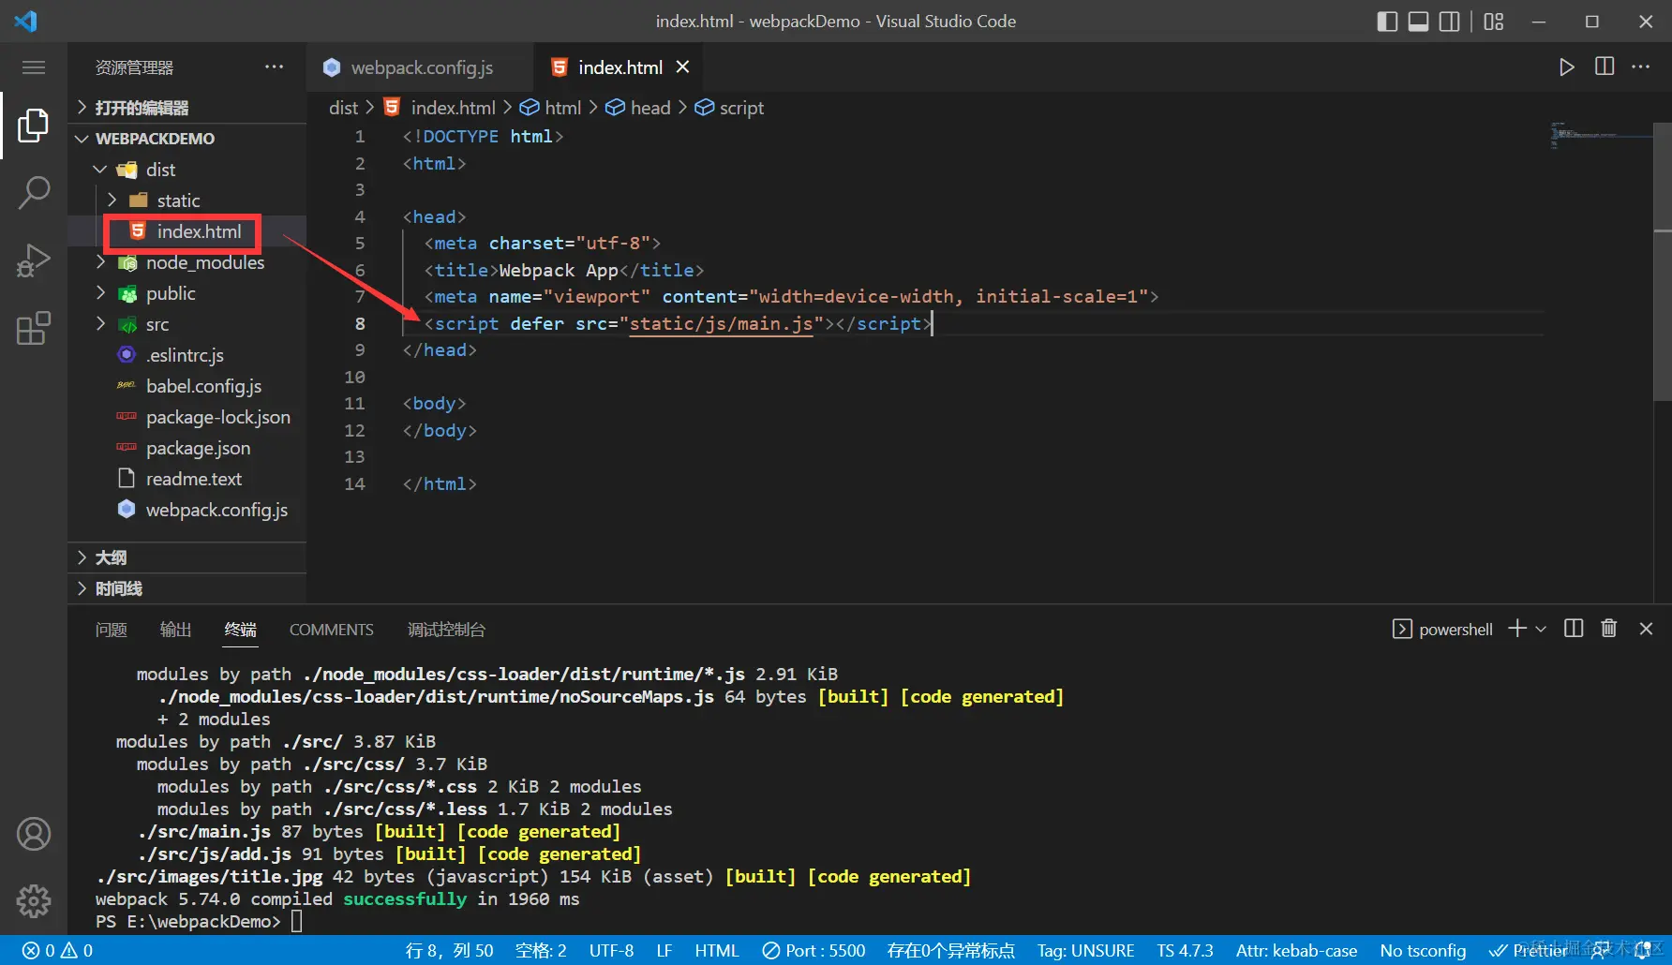Open the new terminal launch profile dropdown
1672x965 pixels.
coord(1541,629)
